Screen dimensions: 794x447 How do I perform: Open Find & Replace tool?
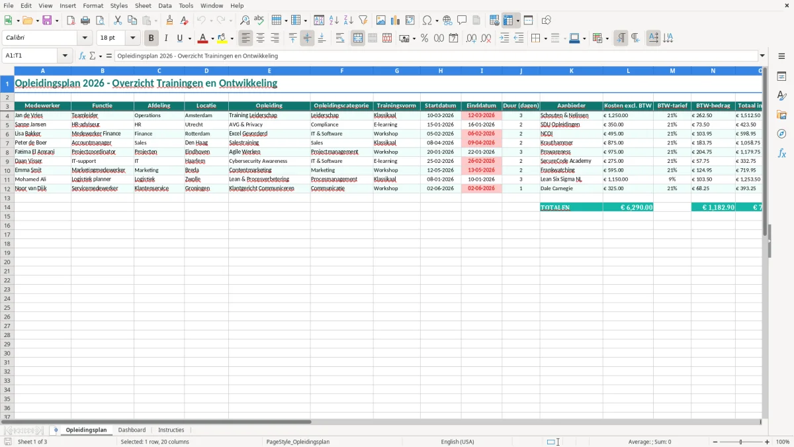coord(245,21)
